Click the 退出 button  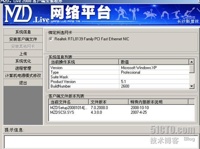click(x=23, y=82)
